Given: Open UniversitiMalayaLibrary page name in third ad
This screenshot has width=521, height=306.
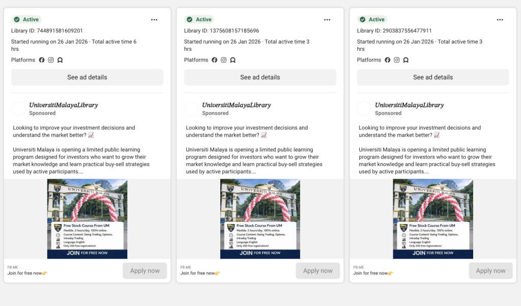Looking at the screenshot, I should (409, 105).
